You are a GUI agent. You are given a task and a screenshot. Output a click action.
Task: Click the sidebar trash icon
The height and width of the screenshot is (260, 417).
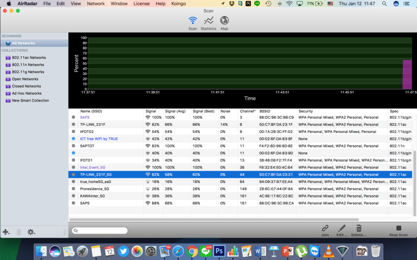pyautogui.click(x=19, y=232)
